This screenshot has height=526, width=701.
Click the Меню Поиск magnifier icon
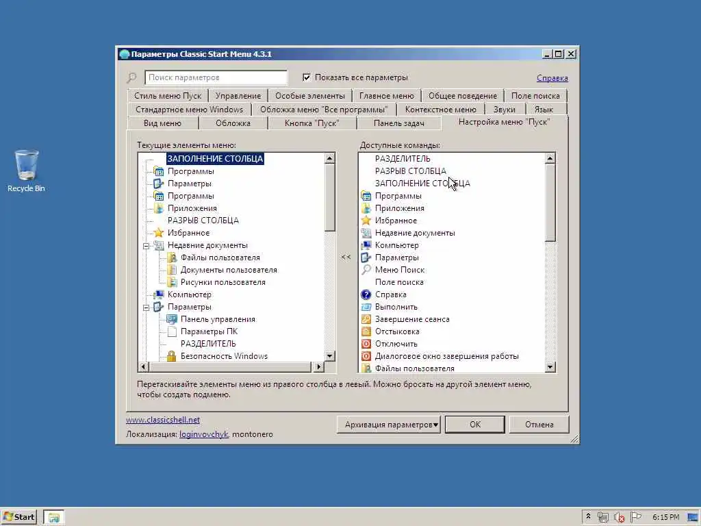click(x=366, y=270)
